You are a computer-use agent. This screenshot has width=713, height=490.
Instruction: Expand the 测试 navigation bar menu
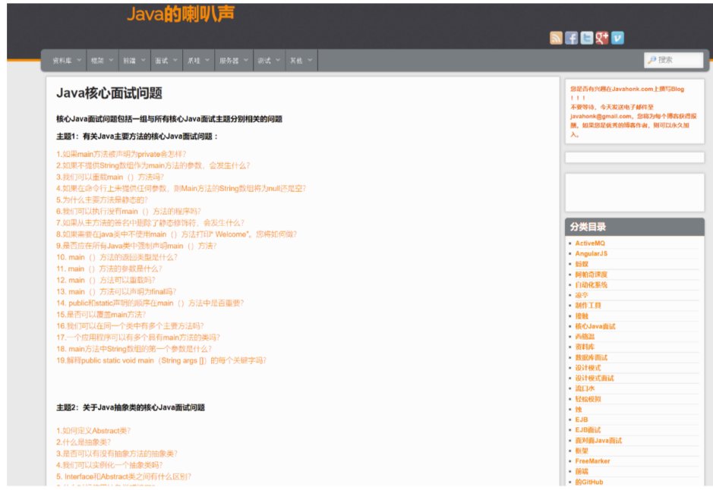(x=270, y=61)
